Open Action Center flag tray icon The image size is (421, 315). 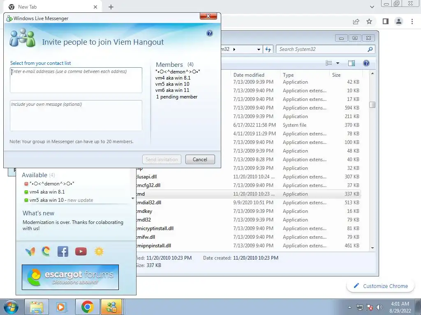point(370,307)
